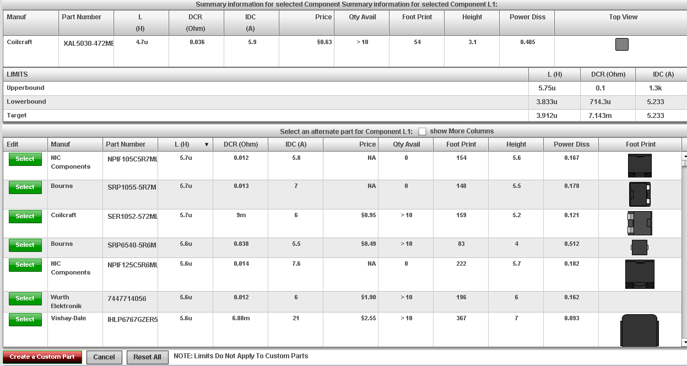687x366 pixels.
Task: Click the Target L value 3.912u
Action: (x=547, y=116)
